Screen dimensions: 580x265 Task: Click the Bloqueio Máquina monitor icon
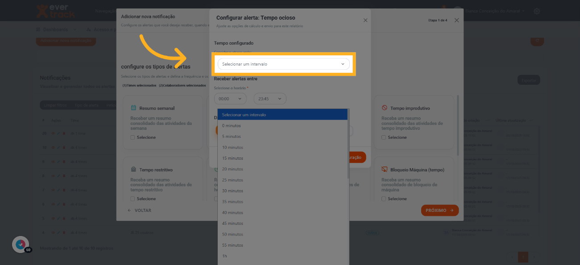tap(385, 170)
